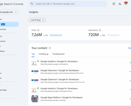Click the Impressions help info icon
The height and width of the screenshot is (106, 131).
100,30
